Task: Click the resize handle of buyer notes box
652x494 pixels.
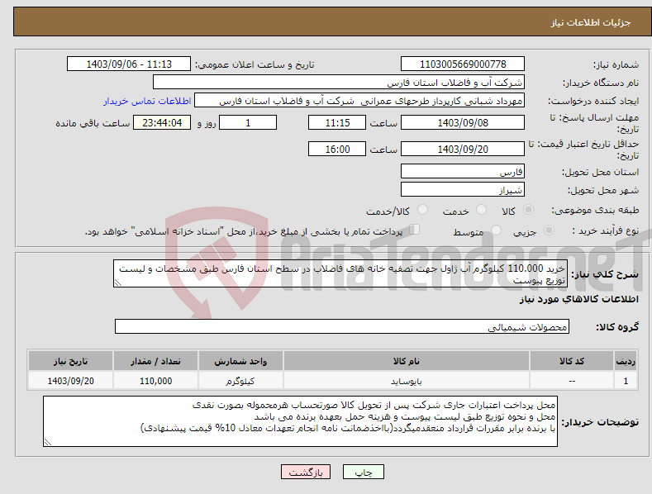Action: (x=48, y=443)
